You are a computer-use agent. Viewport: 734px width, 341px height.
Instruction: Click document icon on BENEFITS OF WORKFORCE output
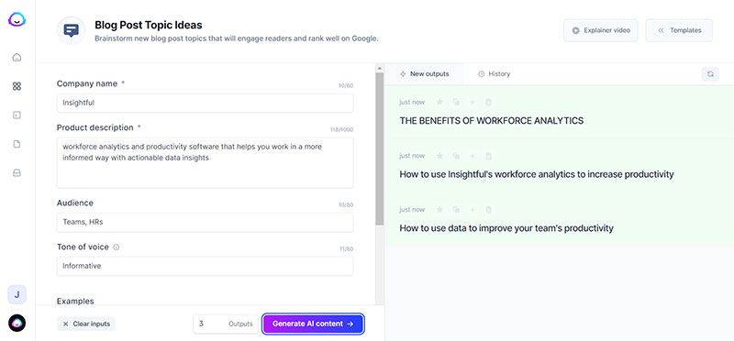[x=488, y=102]
